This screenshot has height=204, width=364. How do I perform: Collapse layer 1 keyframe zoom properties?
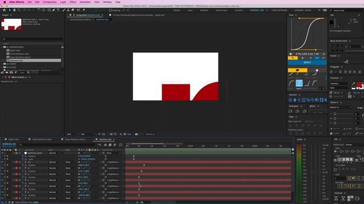(x=14, y=153)
